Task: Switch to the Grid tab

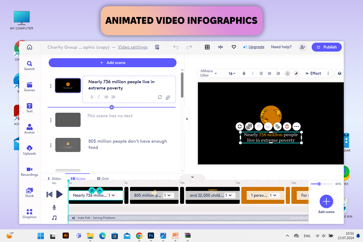Action: pyautogui.click(x=102, y=179)
